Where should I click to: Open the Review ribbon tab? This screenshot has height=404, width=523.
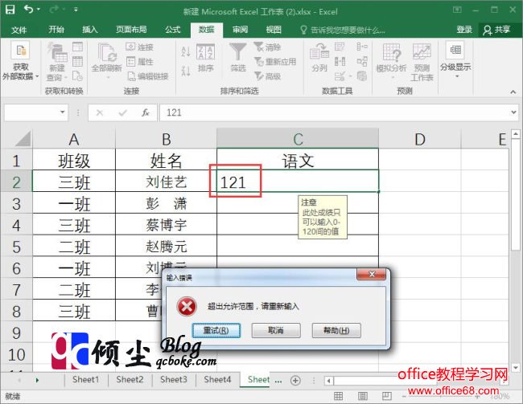pos(240,30)
